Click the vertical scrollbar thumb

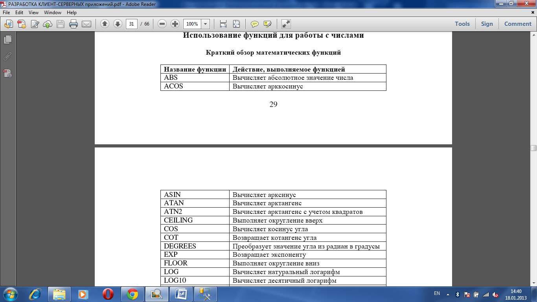tap(533, 148)
